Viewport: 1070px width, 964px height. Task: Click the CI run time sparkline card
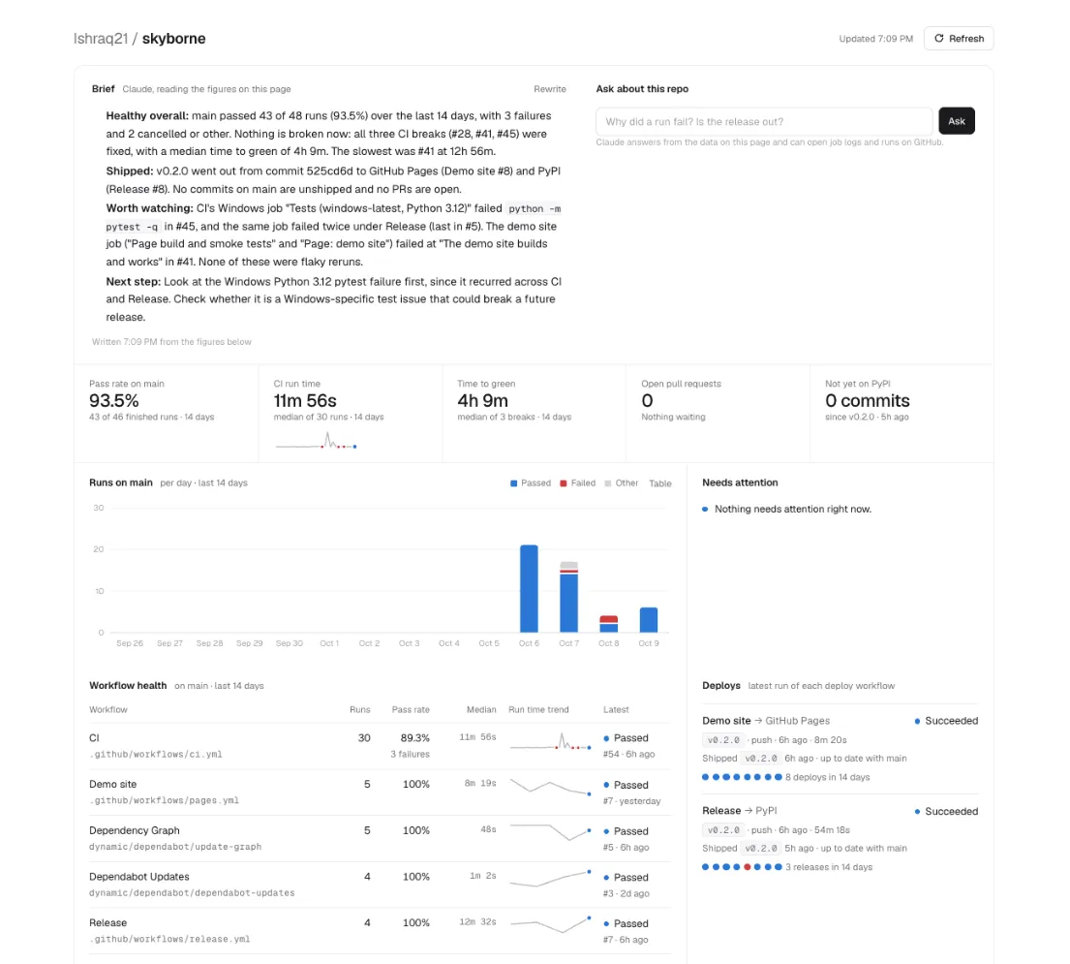351,414
